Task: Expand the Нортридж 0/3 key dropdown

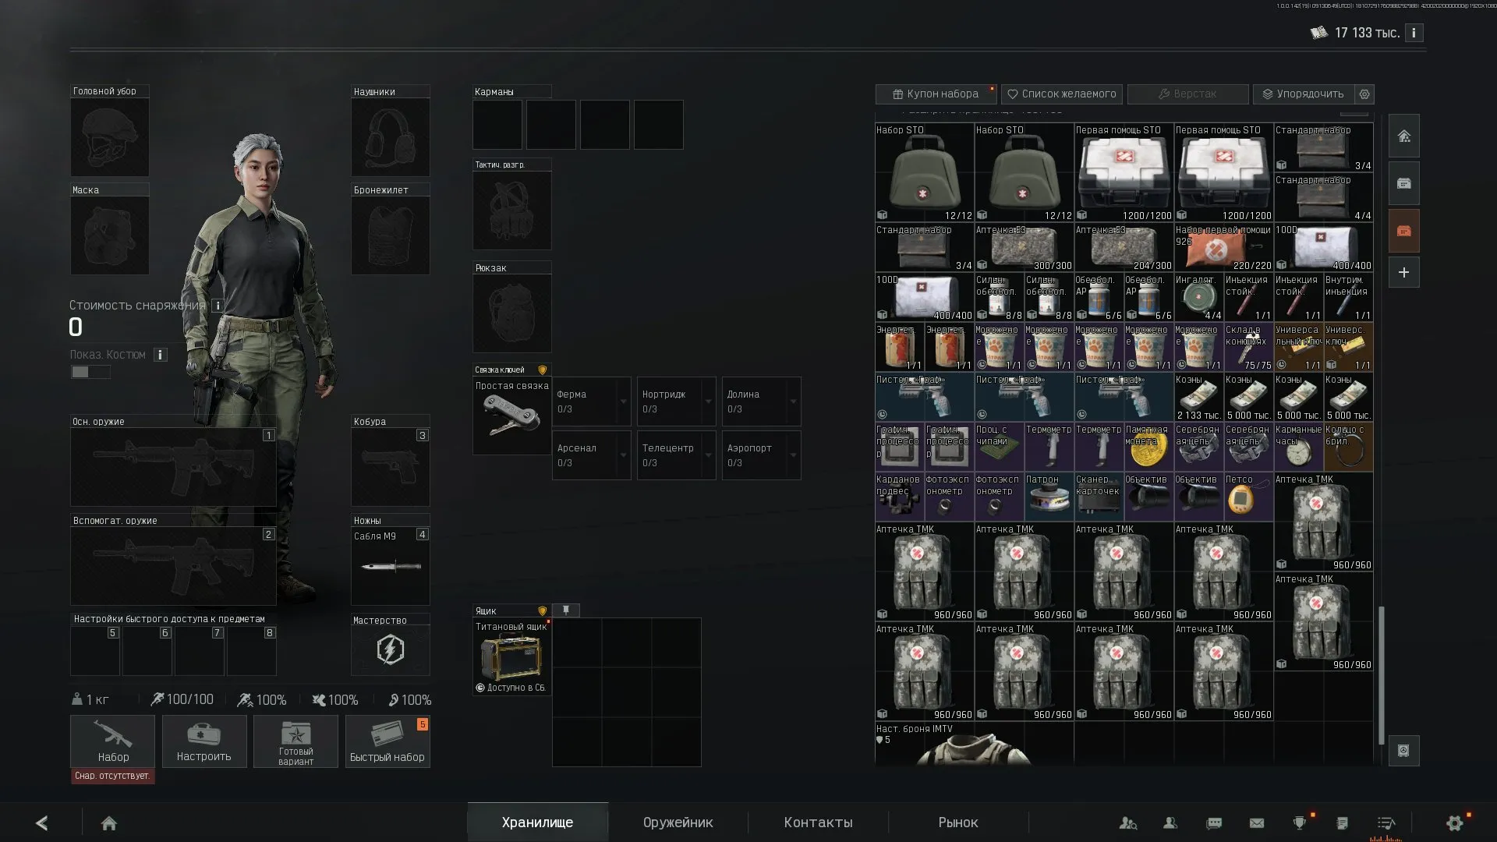Action: [677, 402]
